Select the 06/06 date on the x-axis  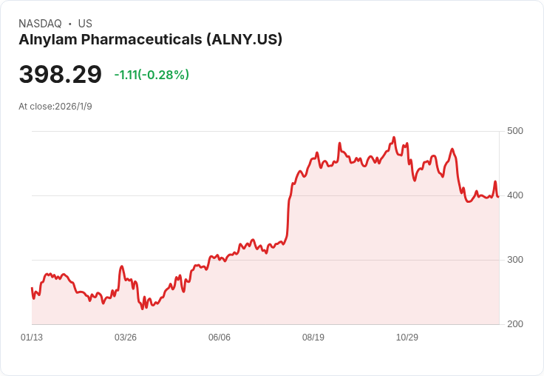pos(220,338)
